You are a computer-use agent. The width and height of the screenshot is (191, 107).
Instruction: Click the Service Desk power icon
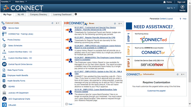point(4,28)
